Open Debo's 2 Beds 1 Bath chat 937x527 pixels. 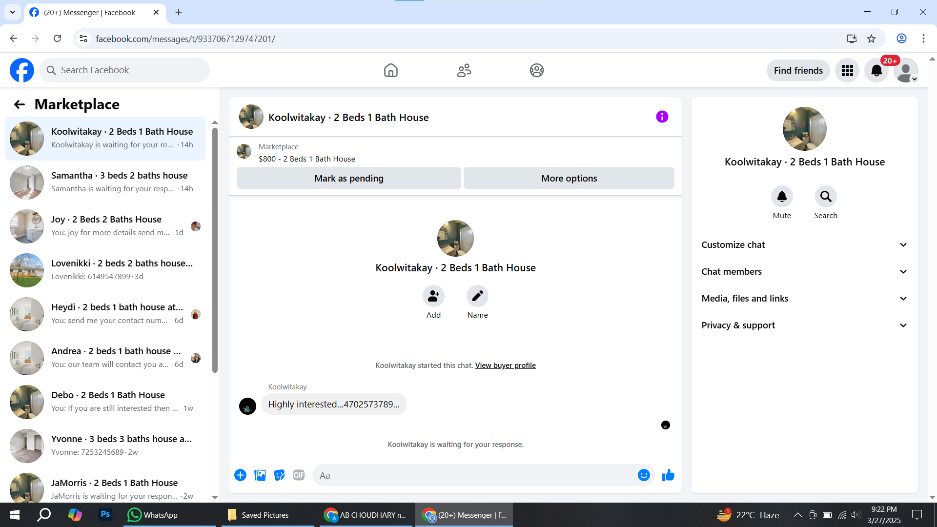tap(105, 402)
